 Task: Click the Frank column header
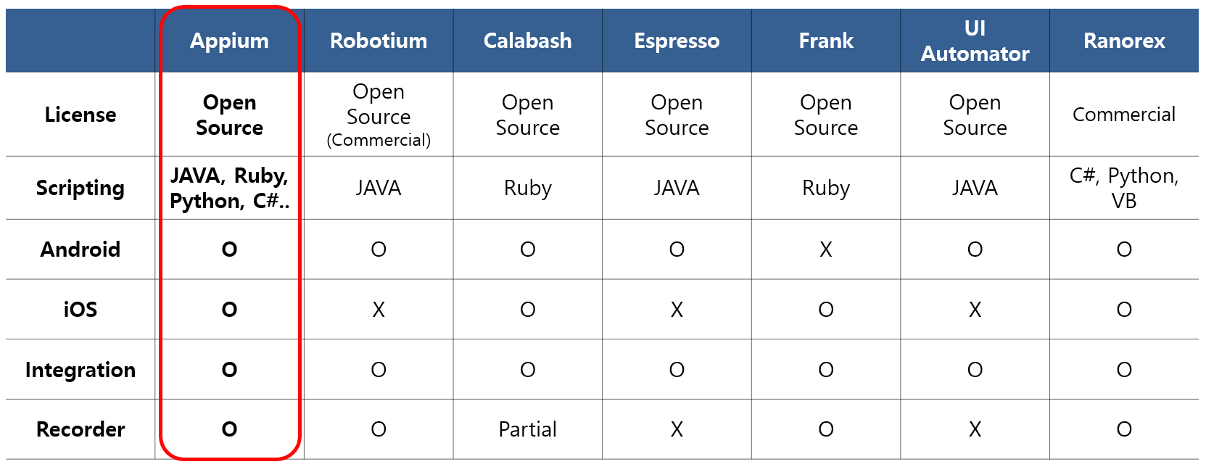(826, 41)
